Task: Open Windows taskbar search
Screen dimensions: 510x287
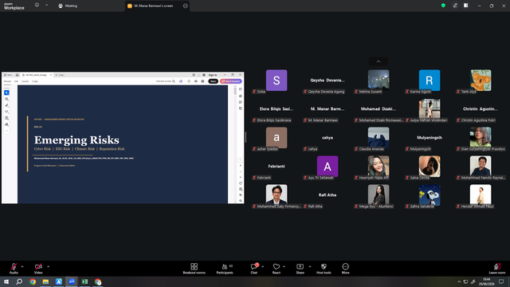Action: pyautogui.click(x=19, y=281)
